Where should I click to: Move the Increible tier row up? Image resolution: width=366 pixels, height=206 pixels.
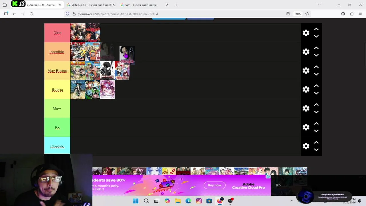[x=316, y=48]
